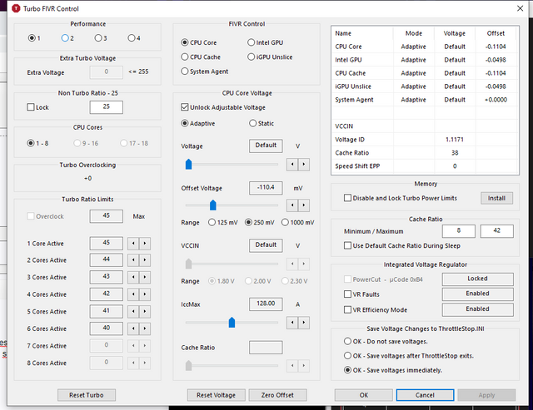Click the right arrow for 1 Core Active
This screenshot has height=410, width=533.
[x=145, y=243]
